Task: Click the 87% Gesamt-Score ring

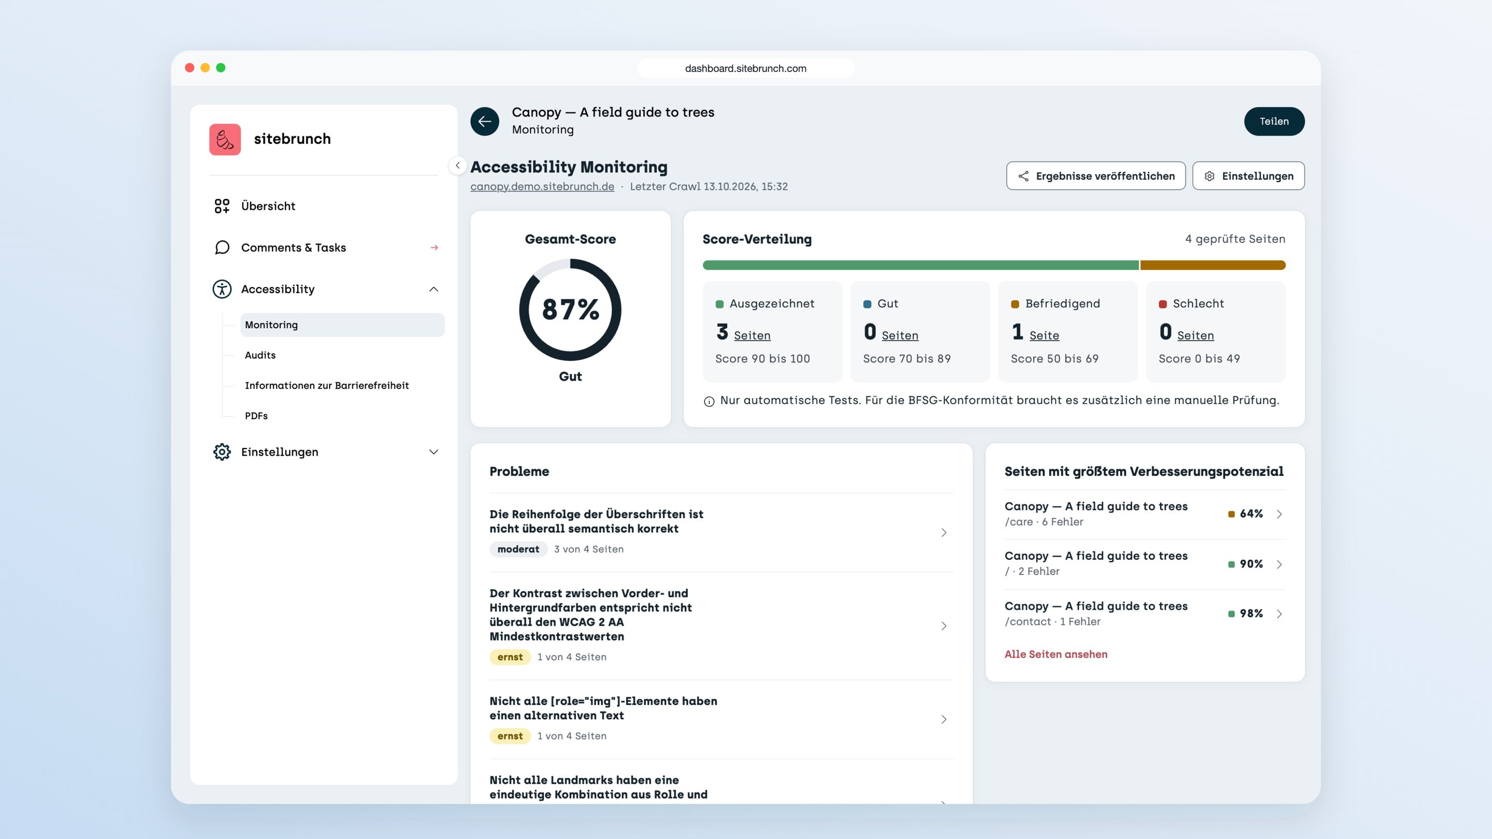Action: click(570, 310)
